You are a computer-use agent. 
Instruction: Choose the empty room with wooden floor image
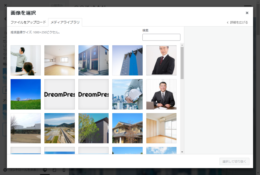[x=59, y=60]
